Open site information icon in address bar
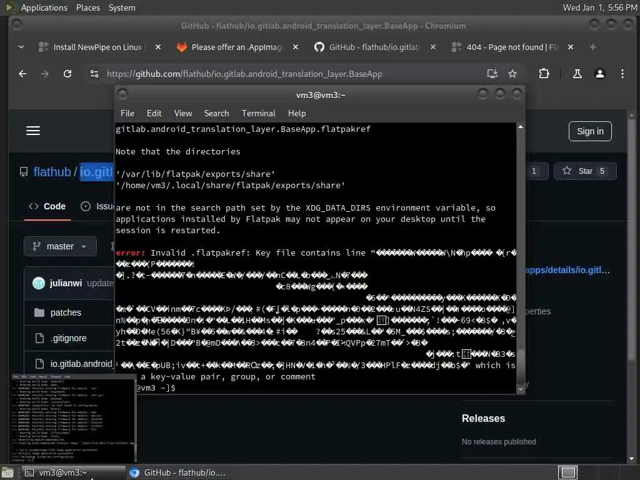This screenshot has height=480, width=640. (94, 74)
